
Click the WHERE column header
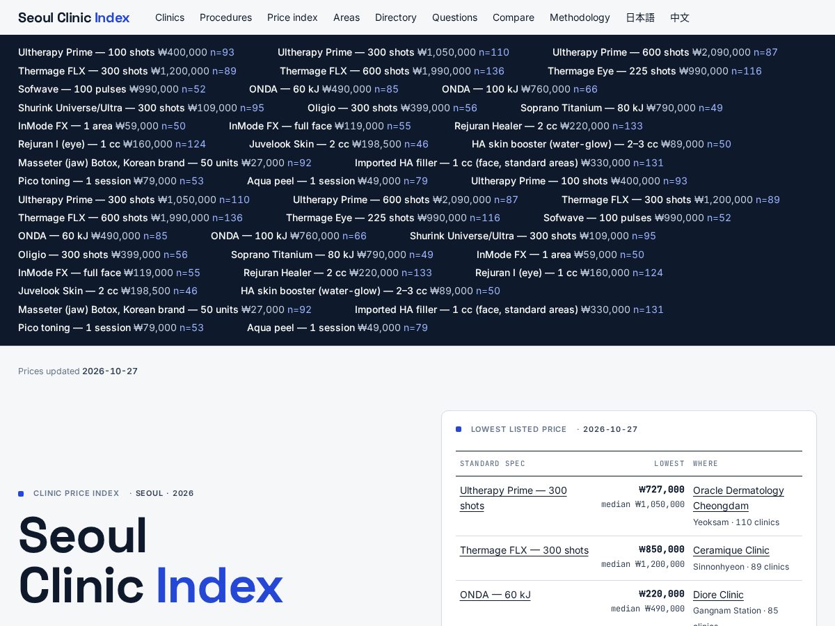[x=706, y=464]
